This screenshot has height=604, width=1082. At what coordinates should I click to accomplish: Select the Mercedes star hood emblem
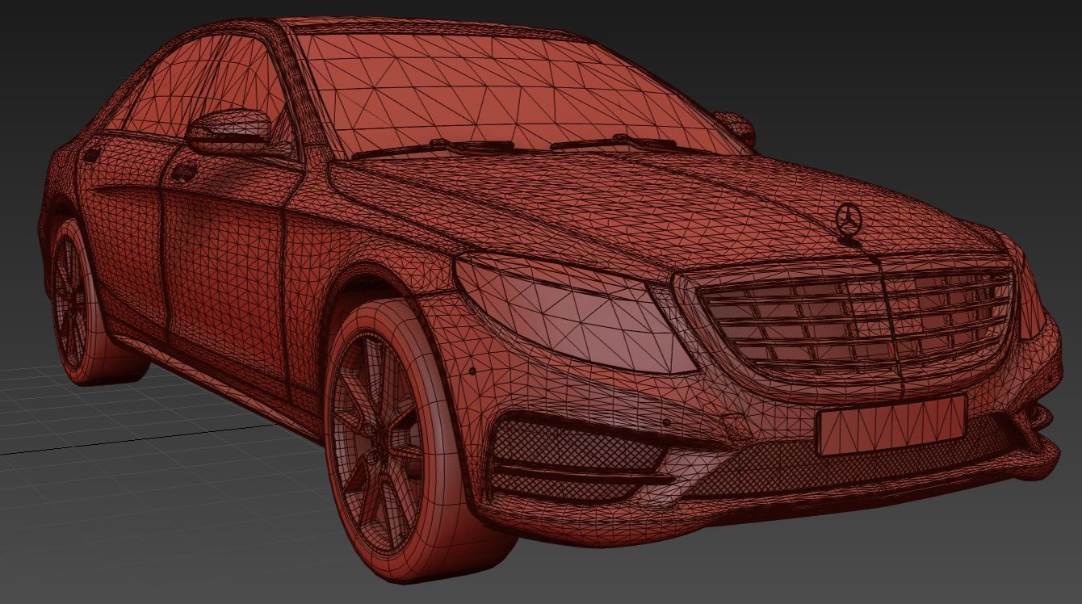[x=848, y=218]
